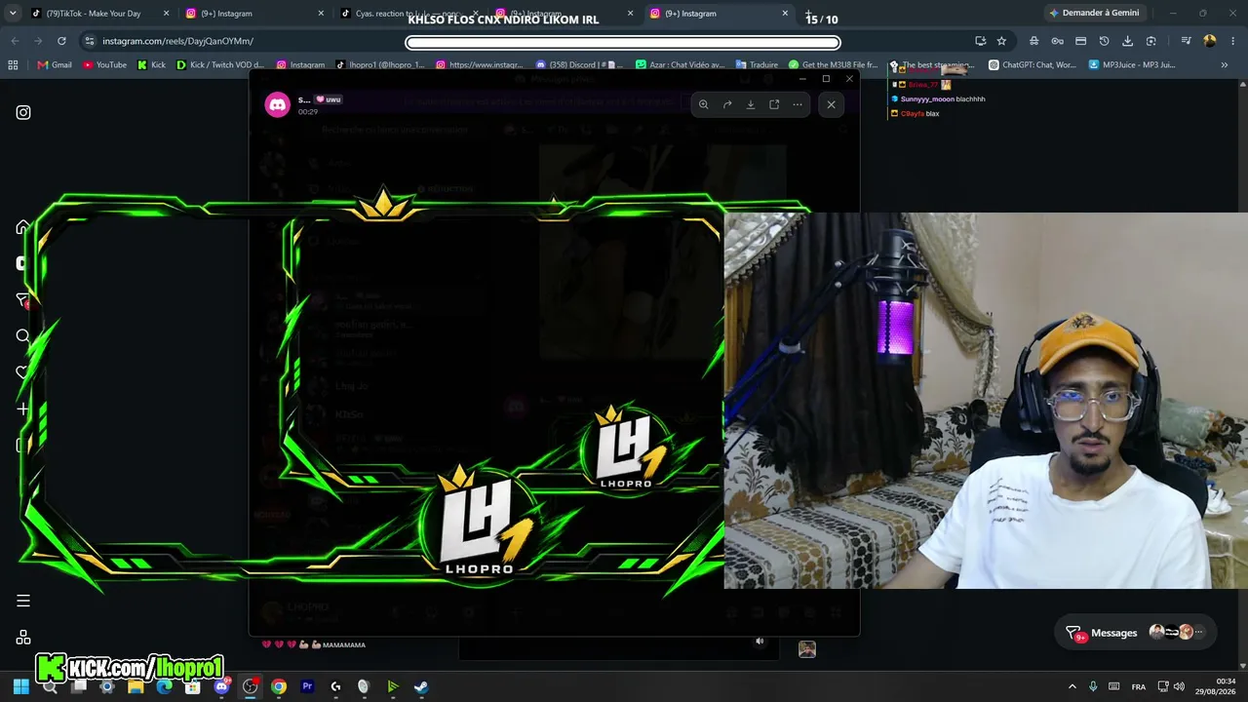
Task: Open File Explorer from the taskbar
Action: tap(136, 686)
